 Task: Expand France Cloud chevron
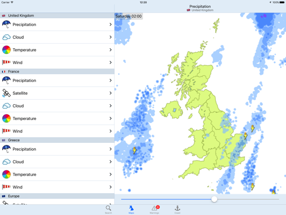pyautogui.click(x=110, y=105)
